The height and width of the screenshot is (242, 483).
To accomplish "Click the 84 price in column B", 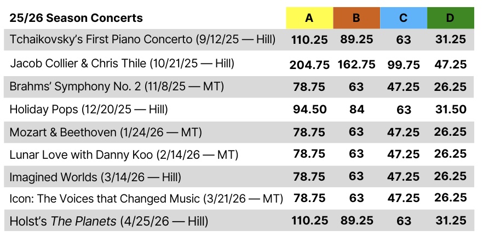I will 357,110.
